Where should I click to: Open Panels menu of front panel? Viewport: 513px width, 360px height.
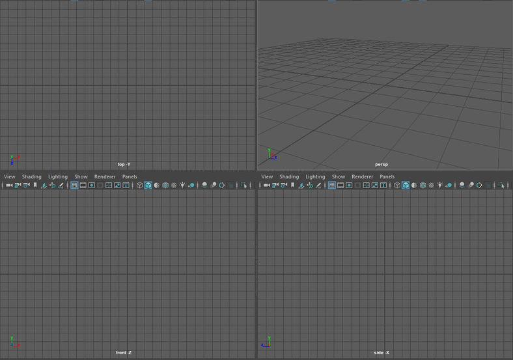point(130,176)
